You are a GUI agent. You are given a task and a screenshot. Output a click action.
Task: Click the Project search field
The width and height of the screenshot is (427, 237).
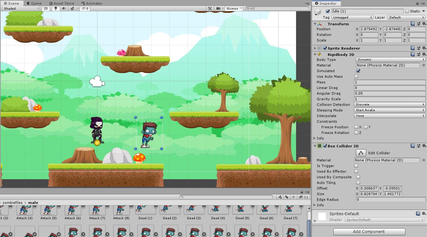(x=226, y=197)
